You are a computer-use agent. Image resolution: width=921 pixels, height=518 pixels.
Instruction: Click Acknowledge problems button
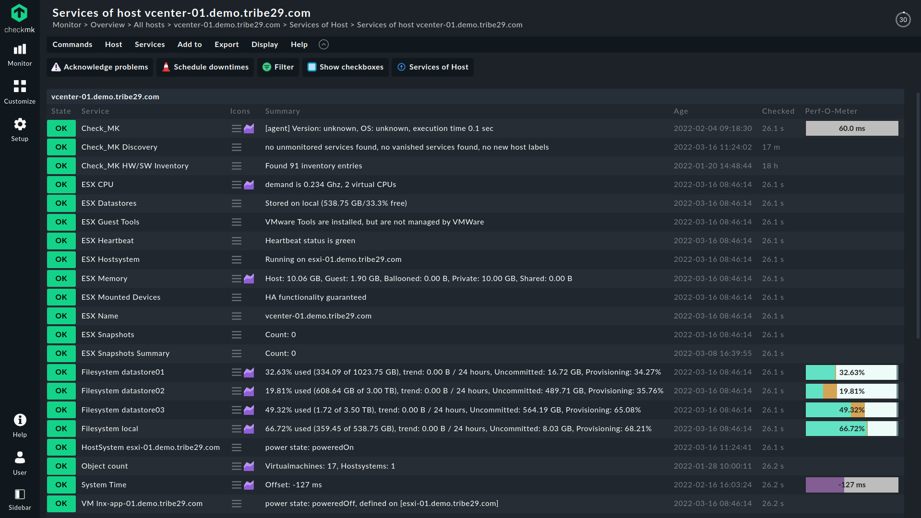tap(100, 67)
